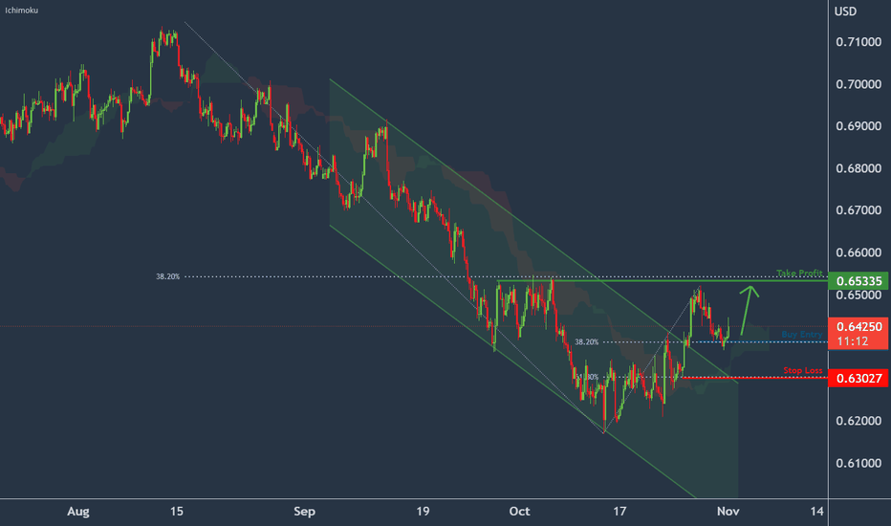Select the Buy Entry line label

(x=802, y=335)
